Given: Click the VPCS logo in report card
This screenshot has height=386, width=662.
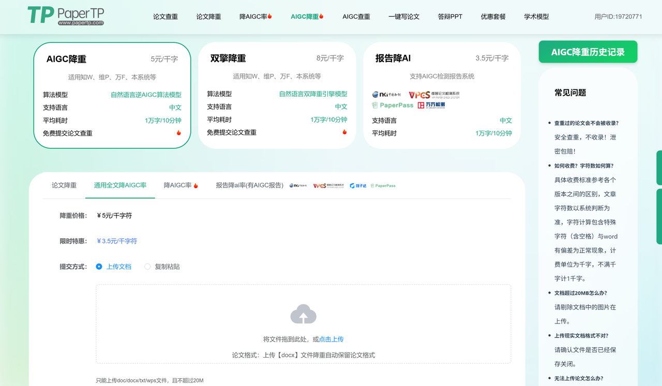Looking at the screenshot, I should click(x=434, y=95).
